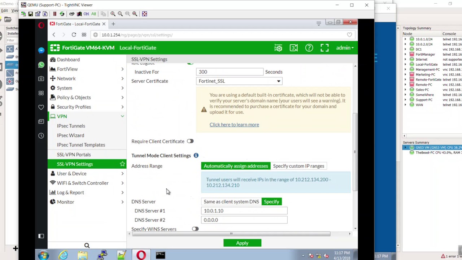Open tunnel mode info icon

(x=196, y=155)
